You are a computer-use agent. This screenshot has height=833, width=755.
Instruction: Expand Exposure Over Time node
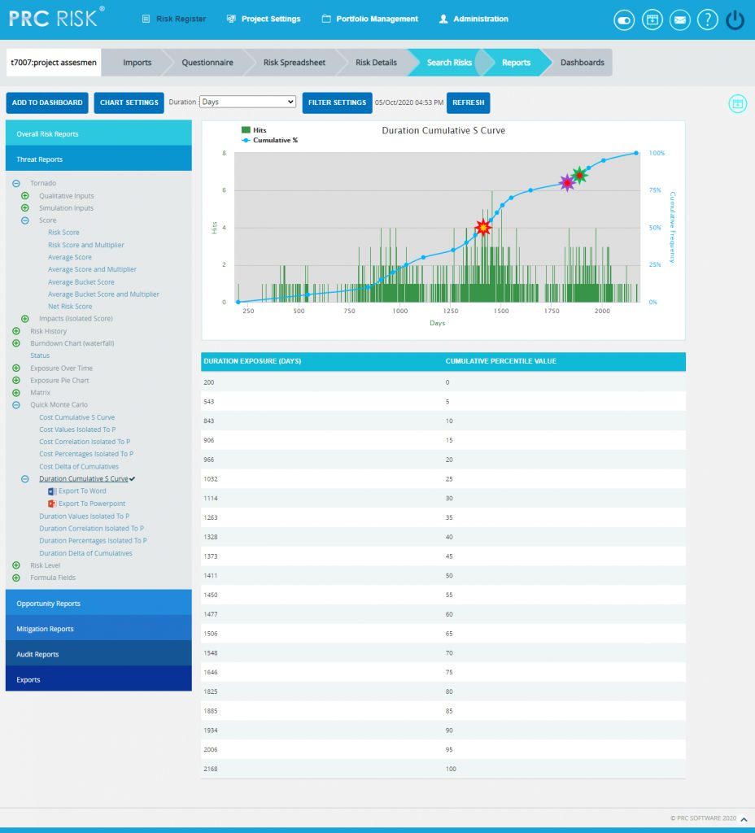(x=16, y=369)
